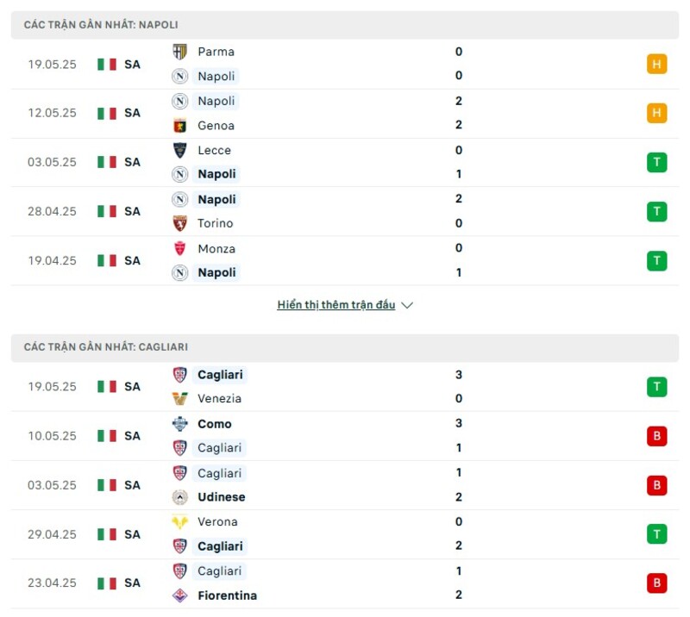
Task: Expand 'Hiển thị thêm trận đấu' chevron arrow
Action: [407, 305]
